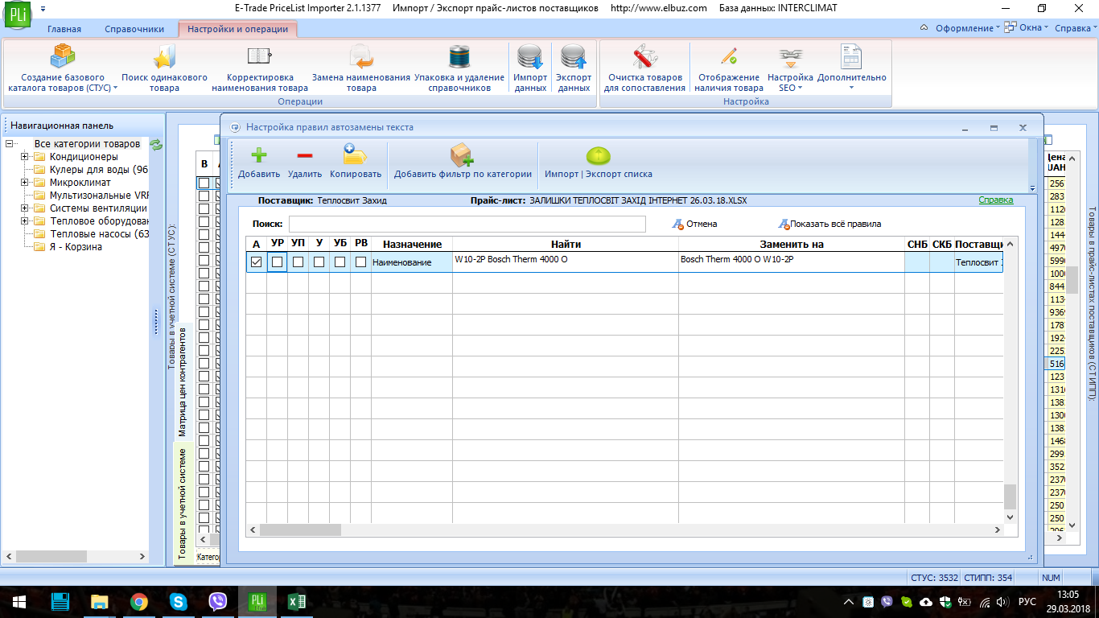Click the PLi application logo button

click(x=17, y=15)
